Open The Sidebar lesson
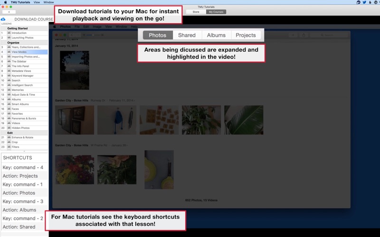 pyautogui.click(x=24, y=62)
